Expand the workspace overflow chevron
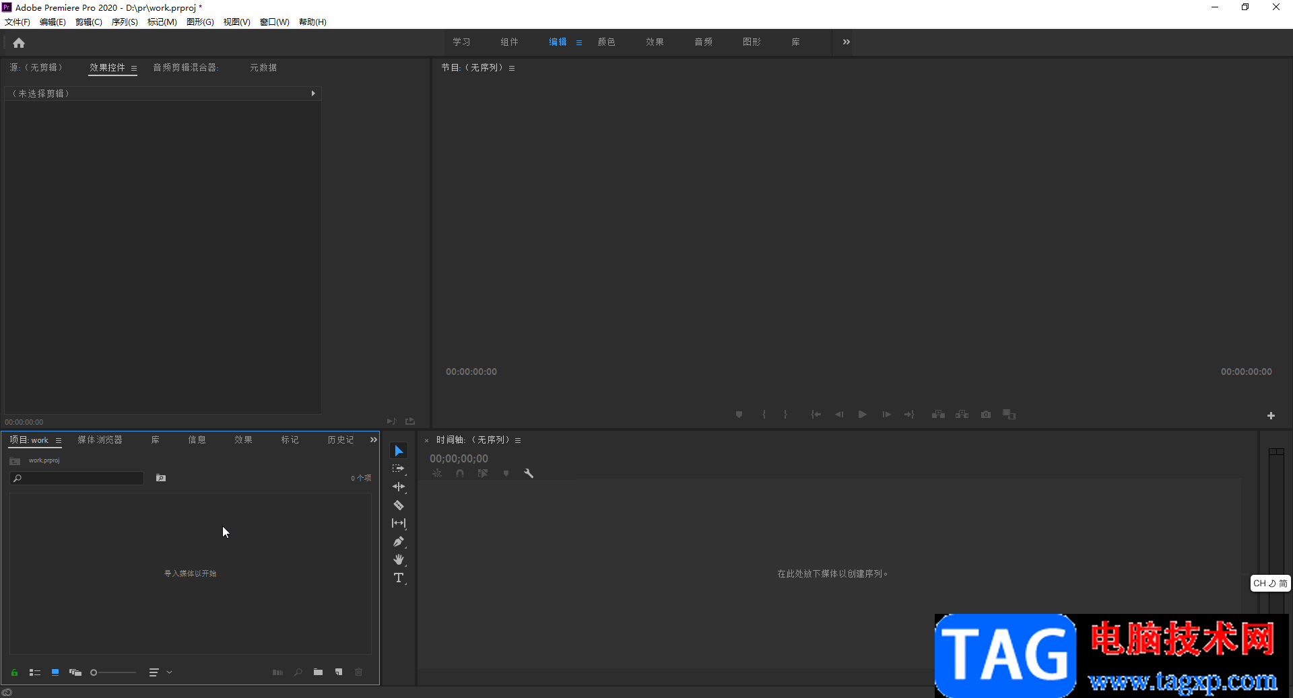 point(846,42)
